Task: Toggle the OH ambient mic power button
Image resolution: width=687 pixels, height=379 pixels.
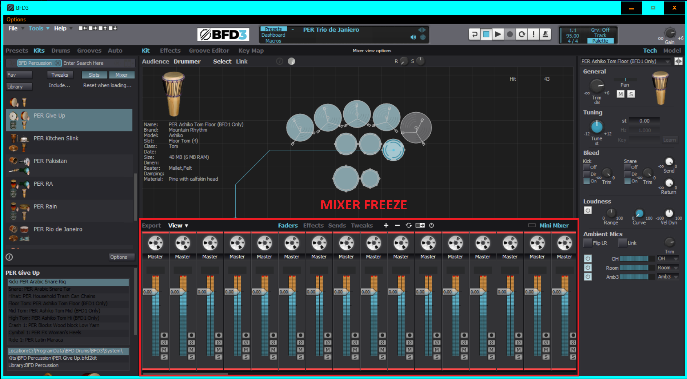Action: point(588,258)
